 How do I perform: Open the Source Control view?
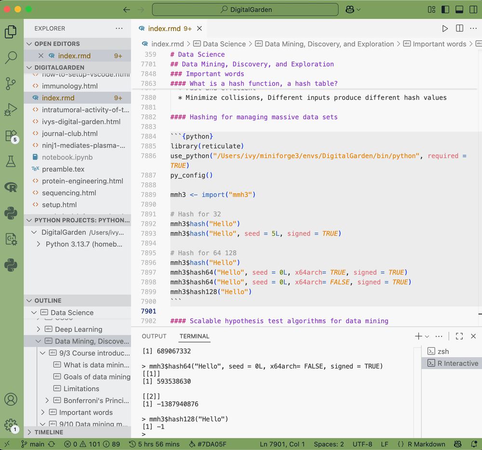point(12,82)
